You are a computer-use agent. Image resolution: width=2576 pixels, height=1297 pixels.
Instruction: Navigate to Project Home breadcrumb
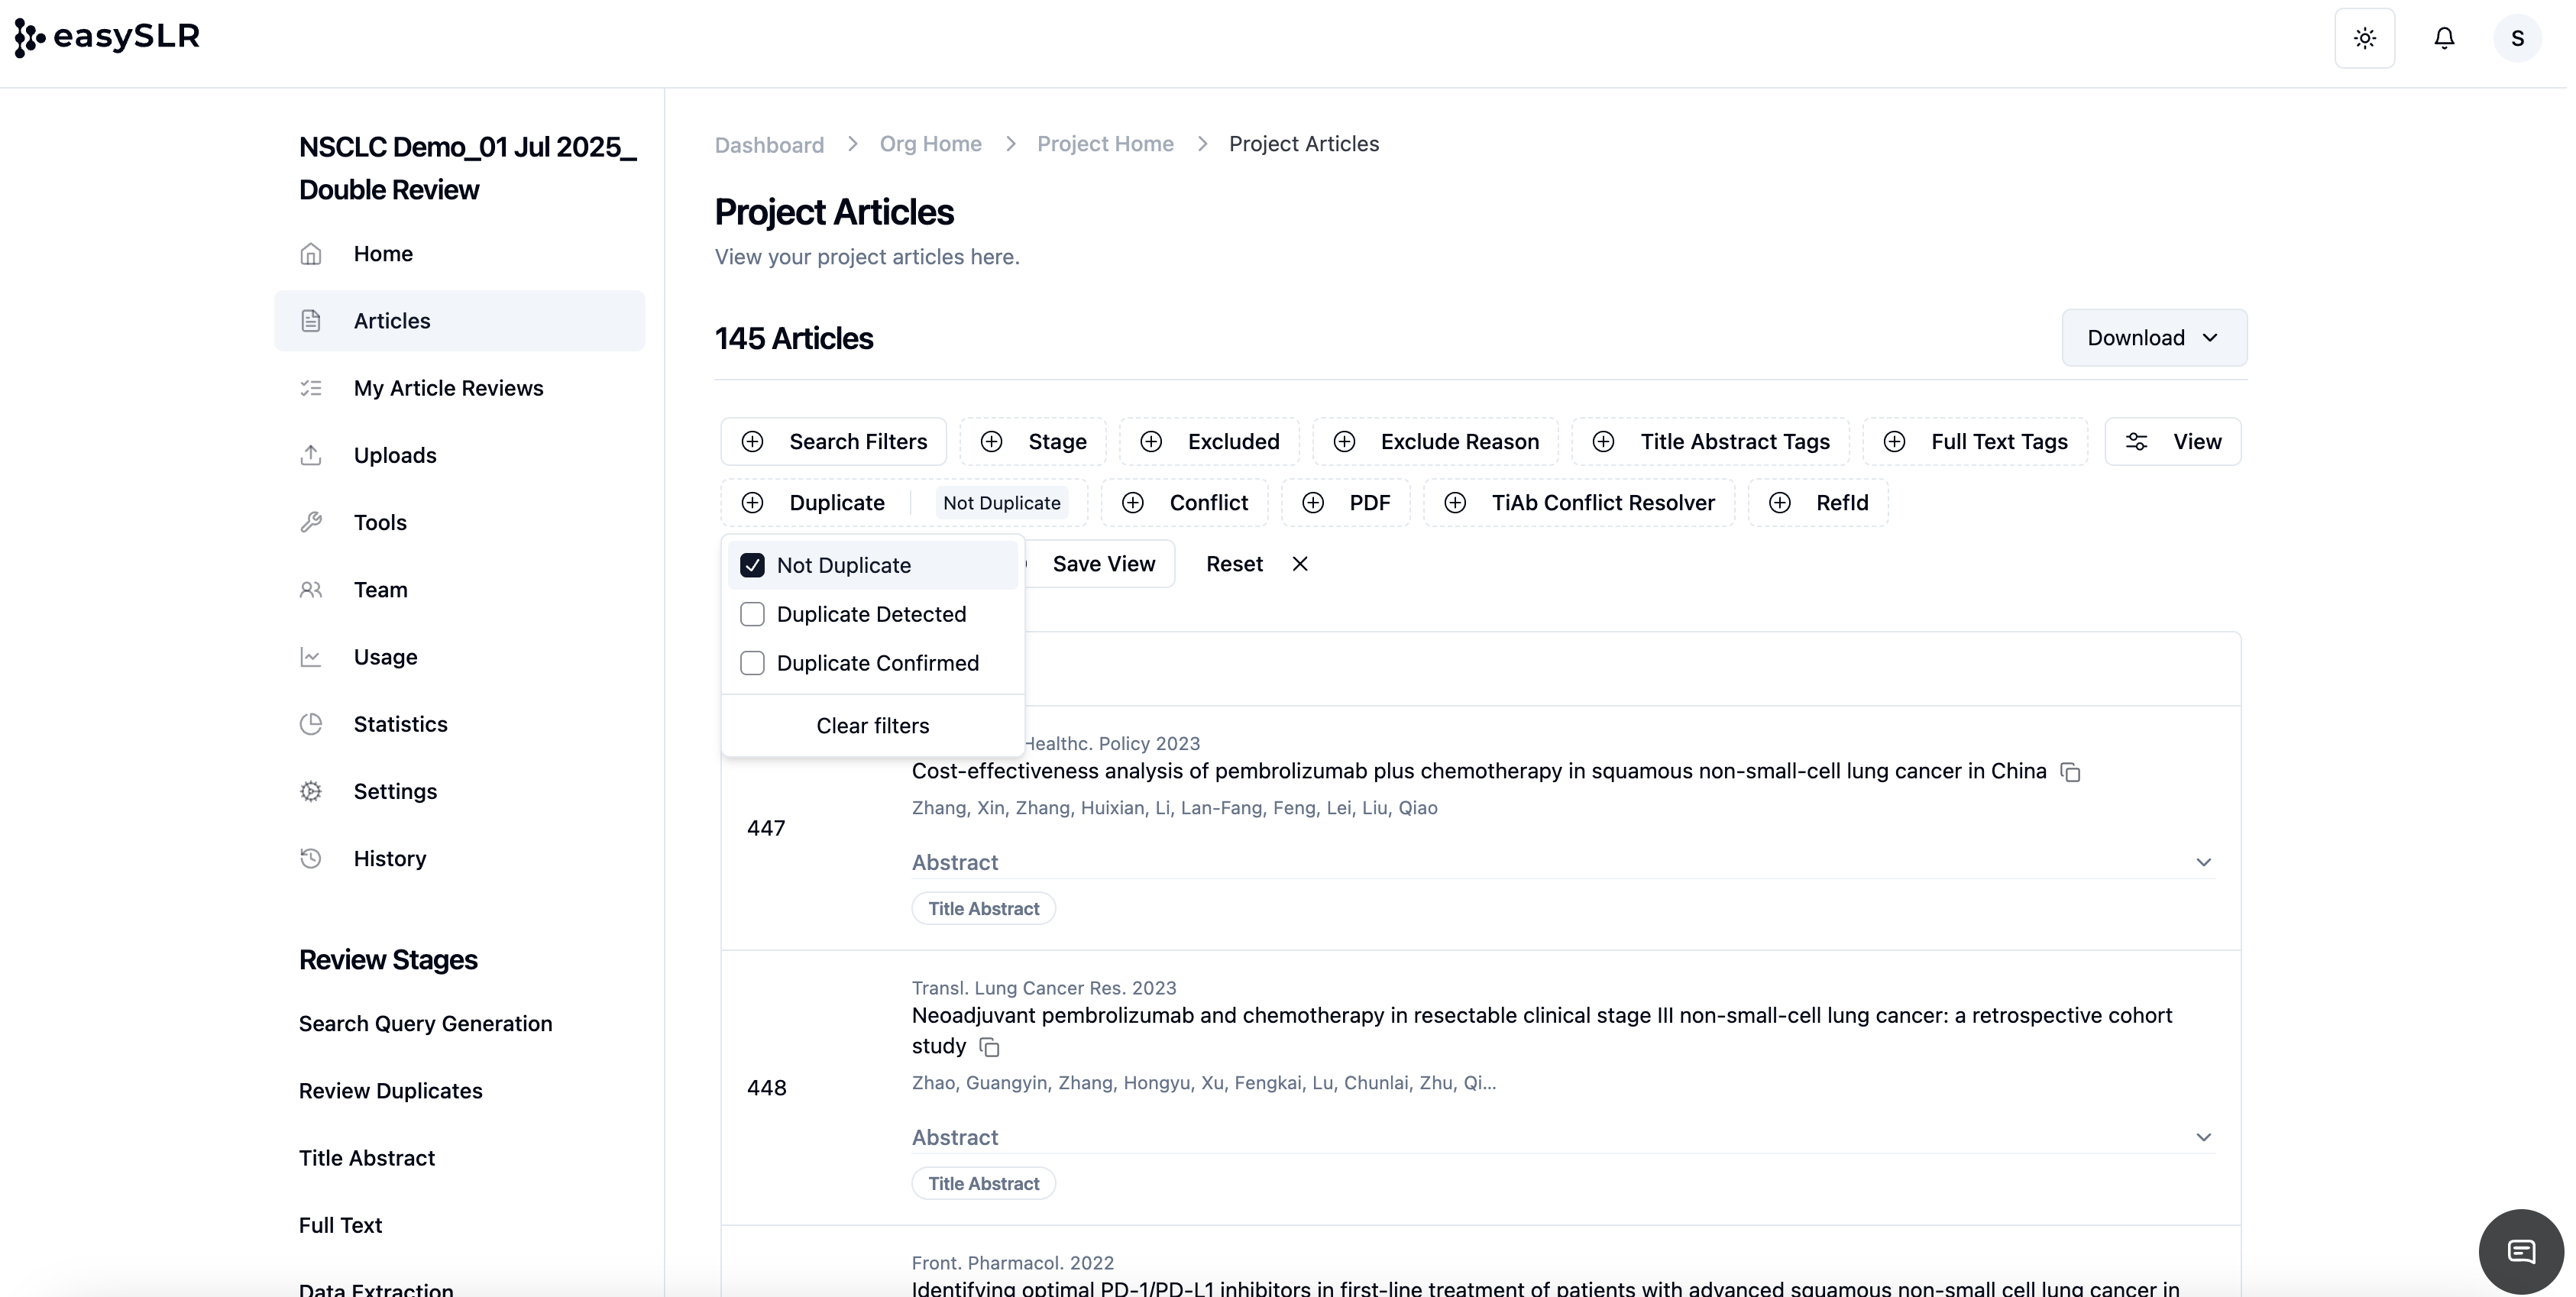click(1104, 144)
